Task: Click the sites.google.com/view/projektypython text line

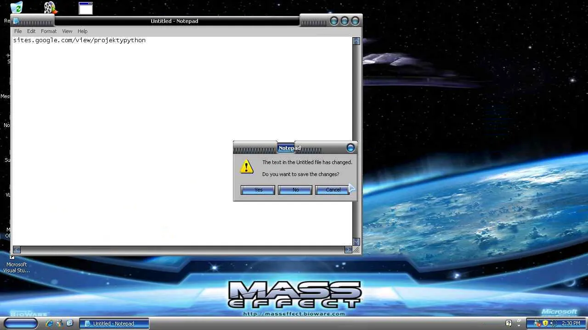Action: click(79, 40)
